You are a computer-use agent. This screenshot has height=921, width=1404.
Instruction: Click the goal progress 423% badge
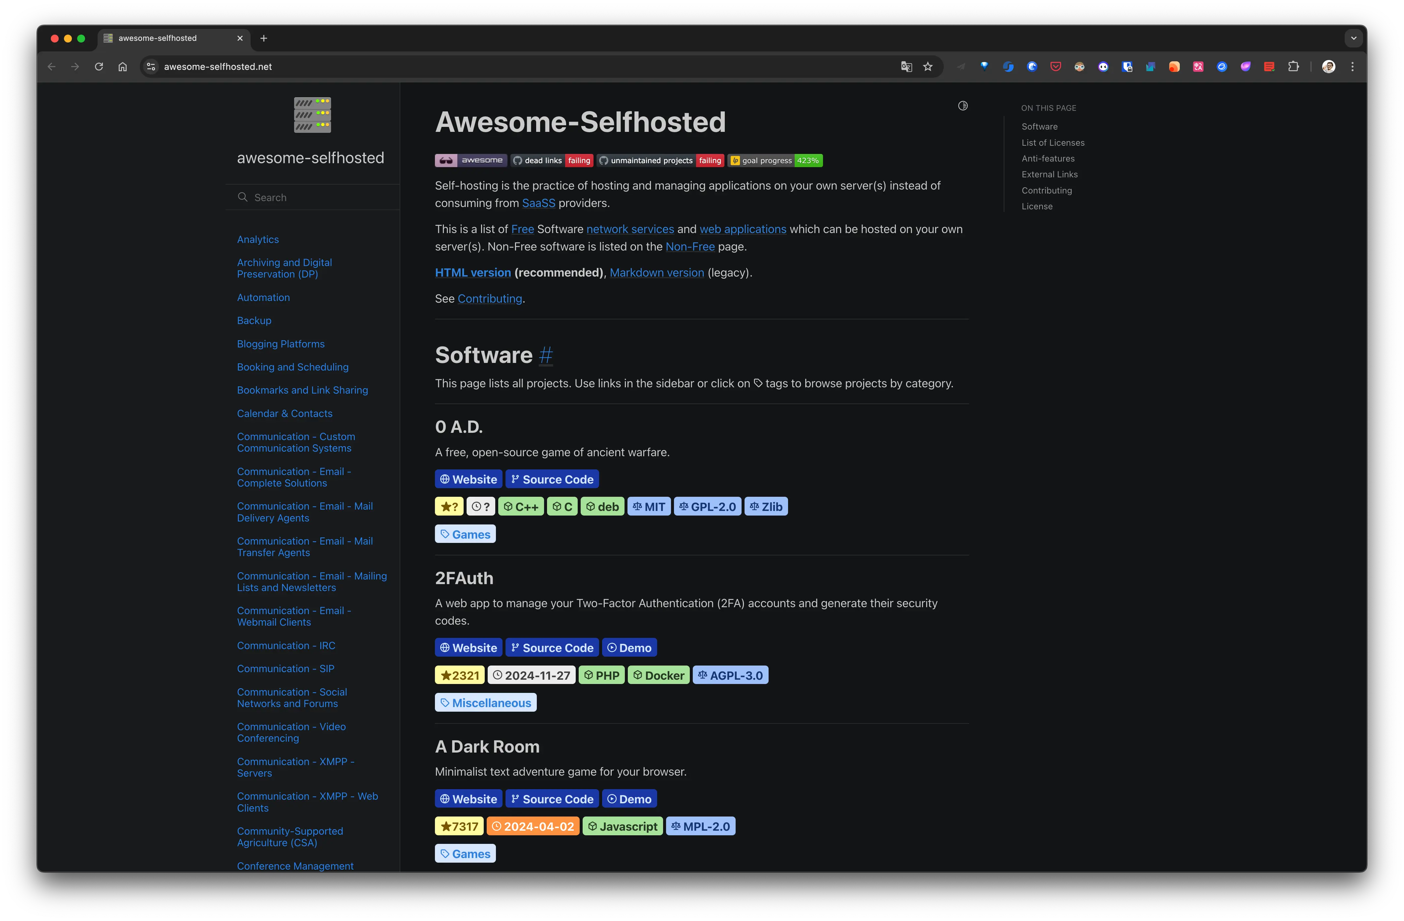pyautogui.click(x=775, y=161)
